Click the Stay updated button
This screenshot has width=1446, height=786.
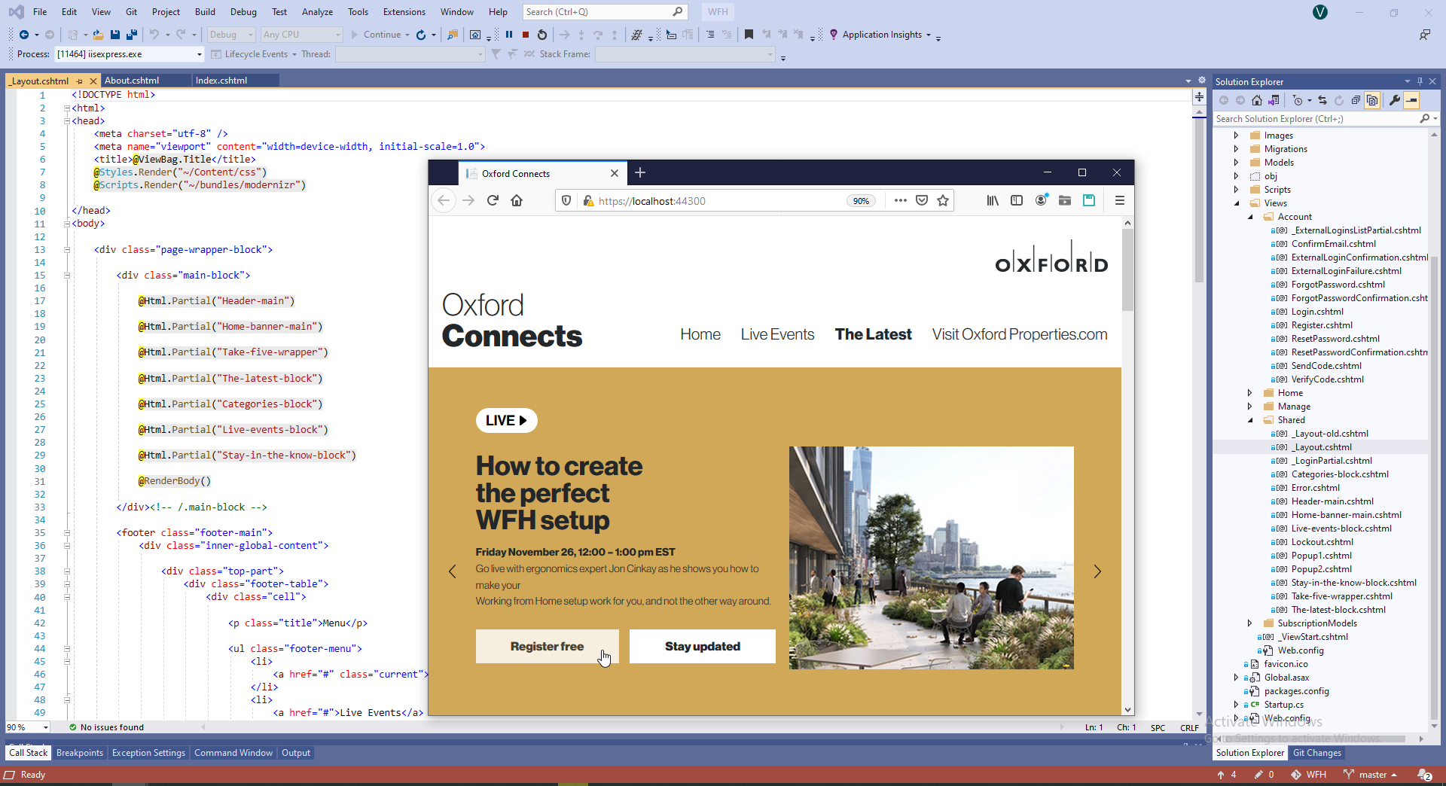[703, 647]
